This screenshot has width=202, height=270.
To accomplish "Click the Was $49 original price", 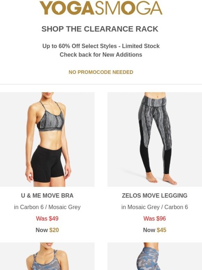I will 47,218.
